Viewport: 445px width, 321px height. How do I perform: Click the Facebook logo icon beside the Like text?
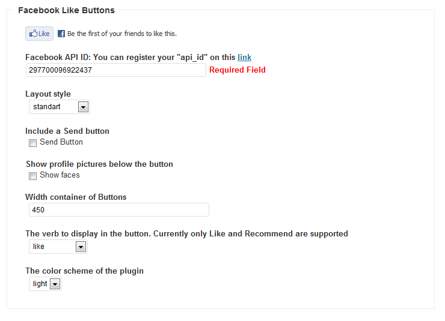coord(61,34)
